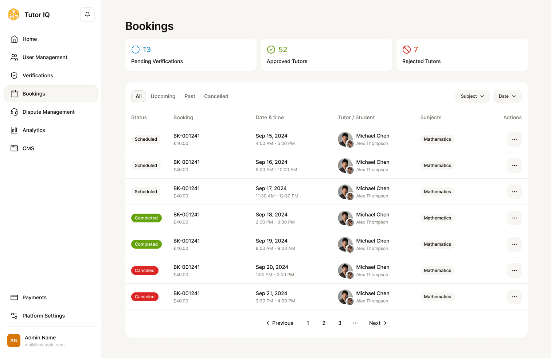Click the Canceled badge for Sep 20

click(145, 271)
